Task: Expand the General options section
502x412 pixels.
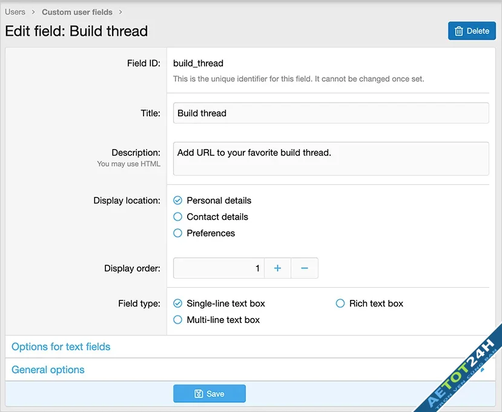Action: (x=48, y=370)
